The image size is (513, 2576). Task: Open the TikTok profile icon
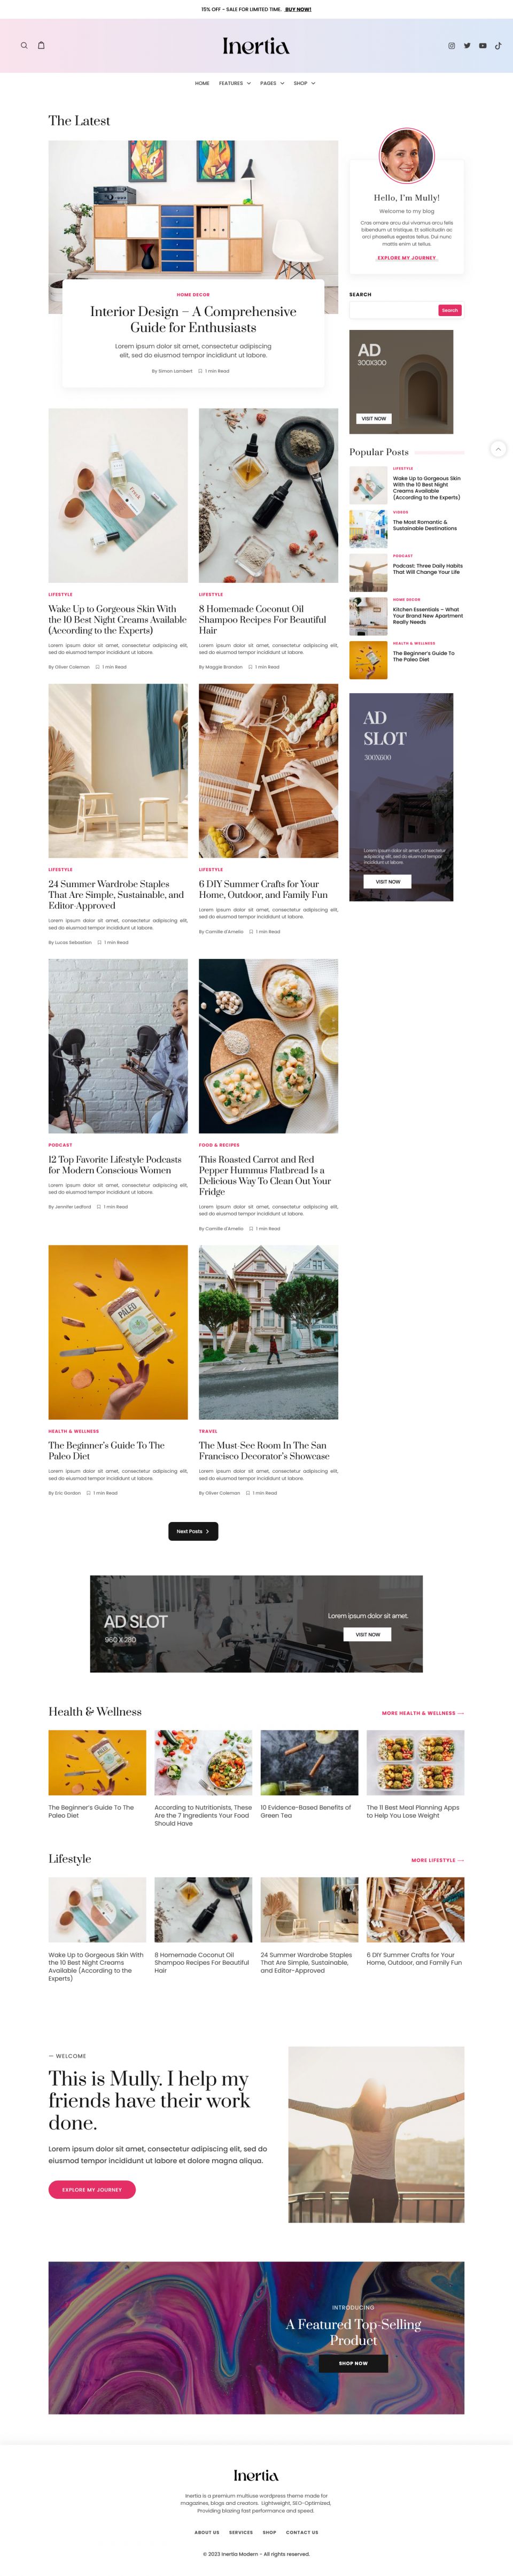point(498,46)
